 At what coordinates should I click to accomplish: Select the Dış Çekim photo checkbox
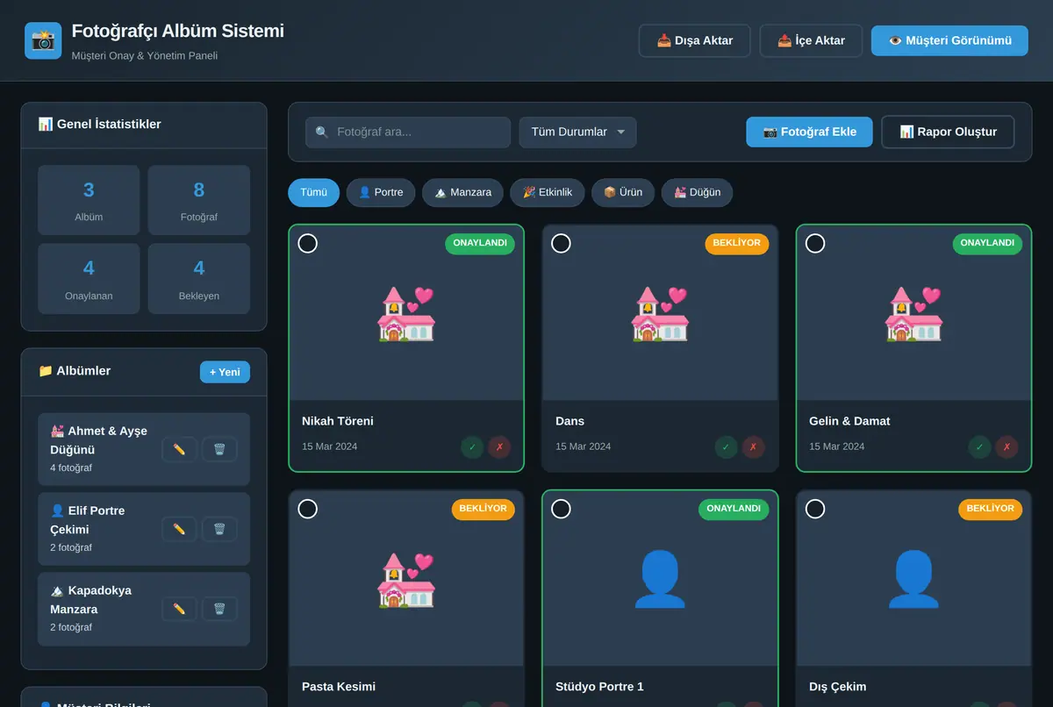click(815, 509)
